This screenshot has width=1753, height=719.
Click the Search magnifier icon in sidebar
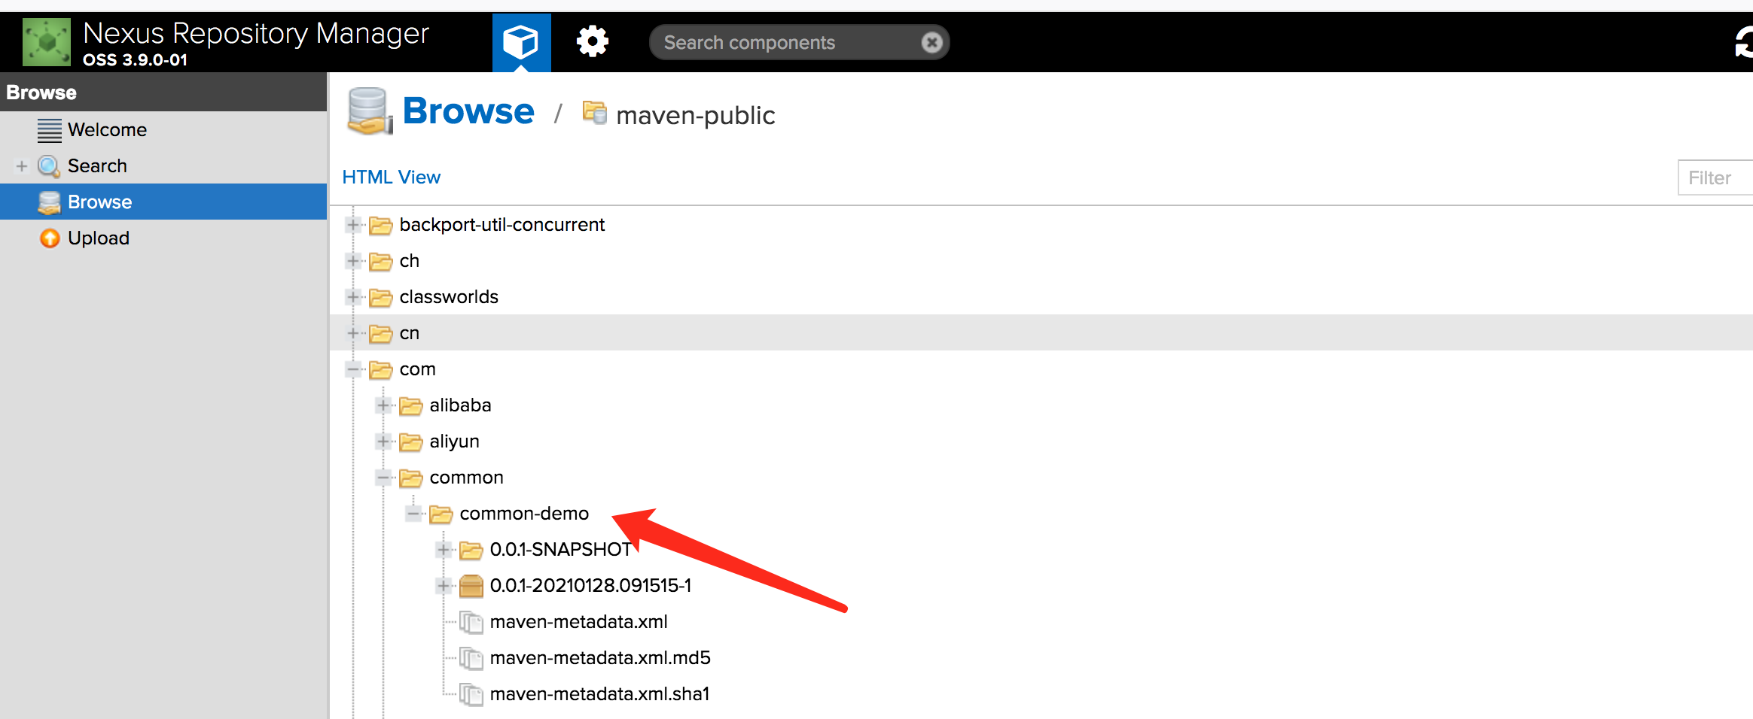48,165
